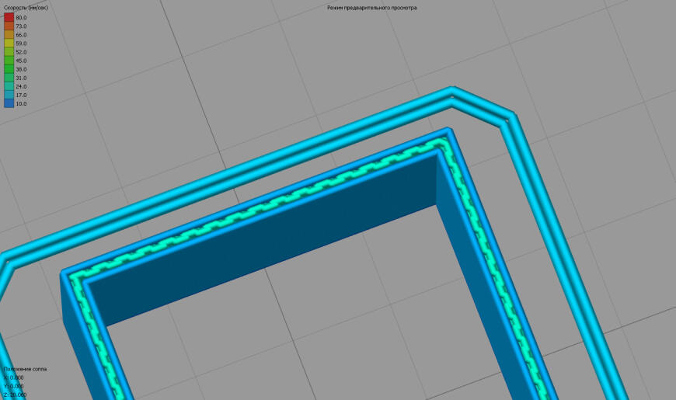Click the light blue 17.0 legend swatch
The width and height of the screenshot is (676, 400).
point(9,95)
